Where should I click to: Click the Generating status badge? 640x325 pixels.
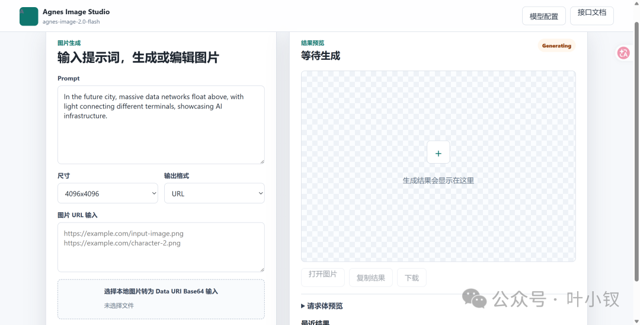[x=556, y=46]
